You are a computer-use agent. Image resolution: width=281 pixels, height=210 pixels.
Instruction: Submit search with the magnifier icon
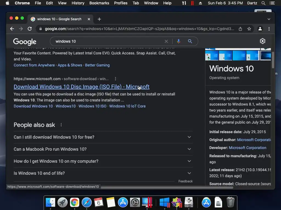coord(190,41)
